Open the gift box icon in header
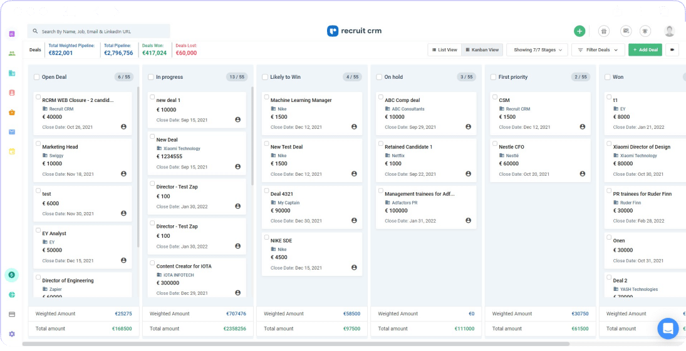The width and height of the screenshot is (686, 351). click(x=604, y=31)
